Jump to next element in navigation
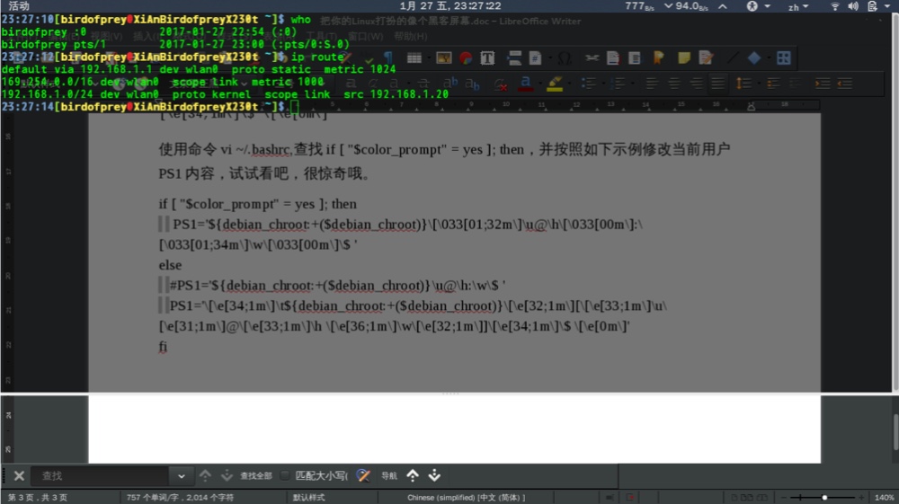Image resolution: width=899 pixels, height=504 pixels. [x=434, y=476]
